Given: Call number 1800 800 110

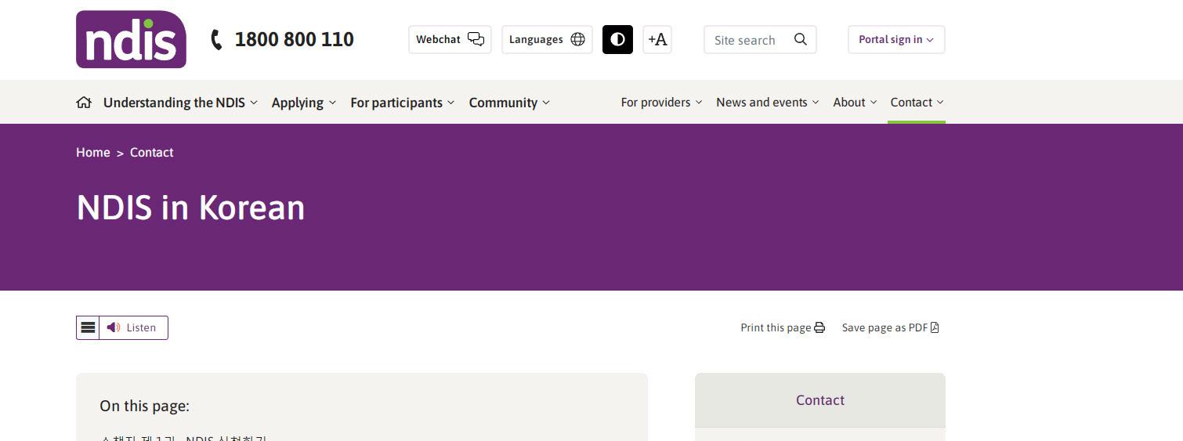Looking at the screenshot, I should [294, 39].
